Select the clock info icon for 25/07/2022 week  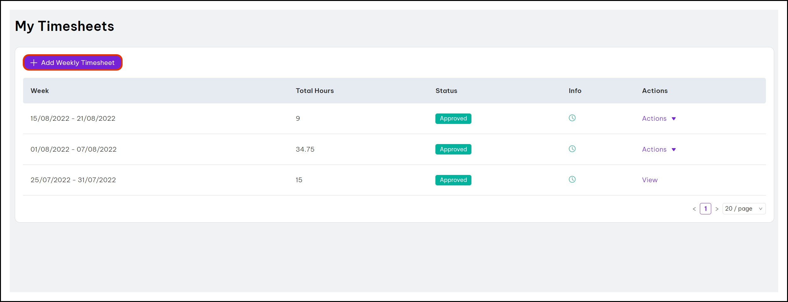coord(572,179)
